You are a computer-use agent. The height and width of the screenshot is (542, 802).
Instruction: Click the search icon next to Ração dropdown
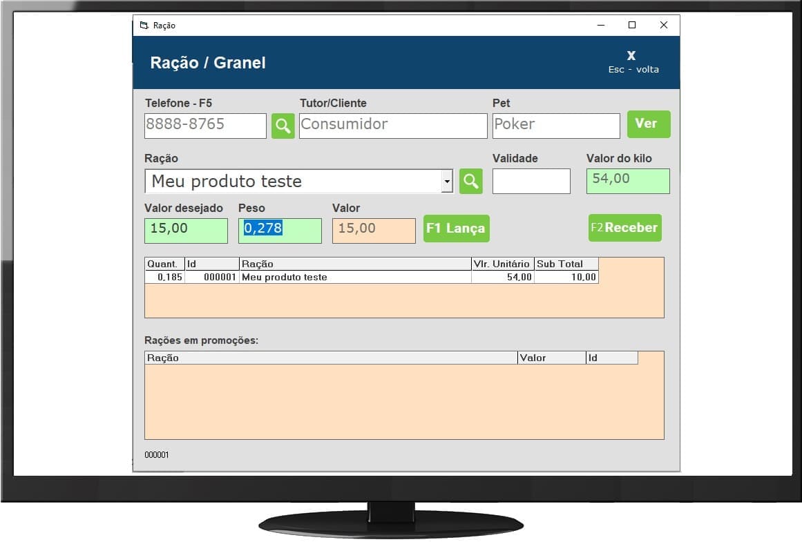tap(470, 182)
